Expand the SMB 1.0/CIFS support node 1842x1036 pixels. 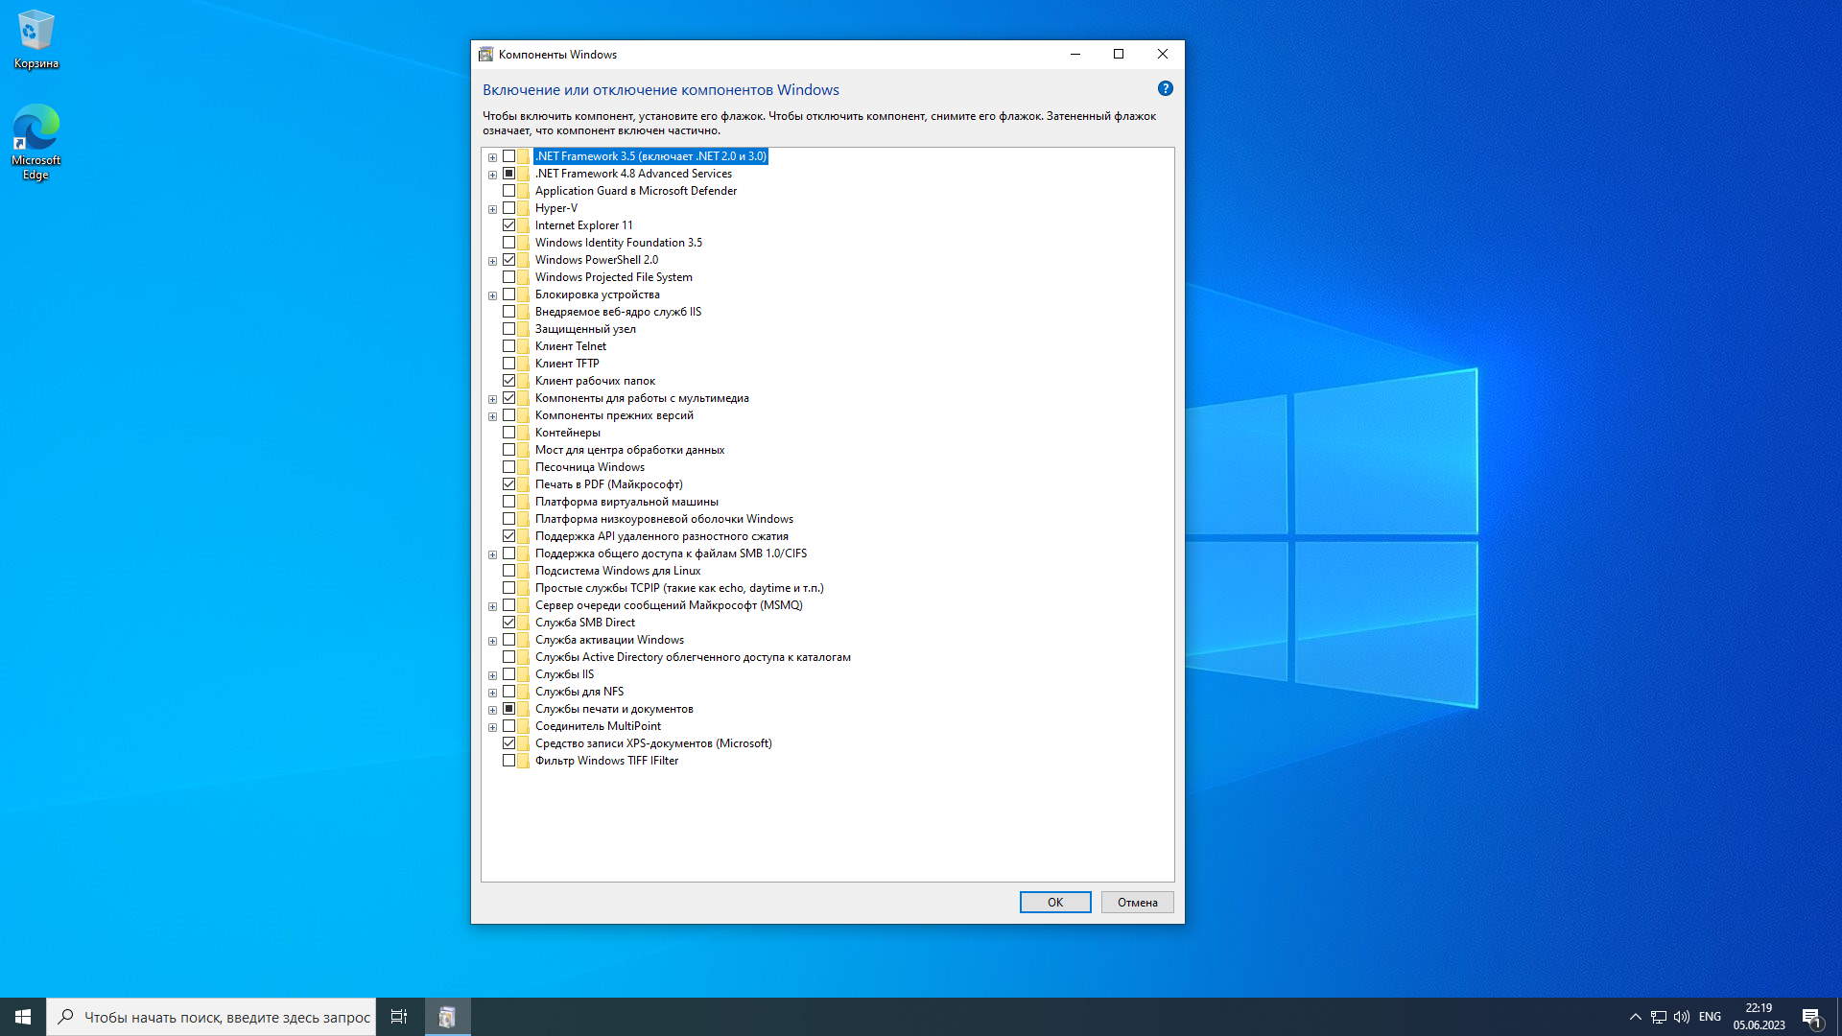tap(492, 554)
